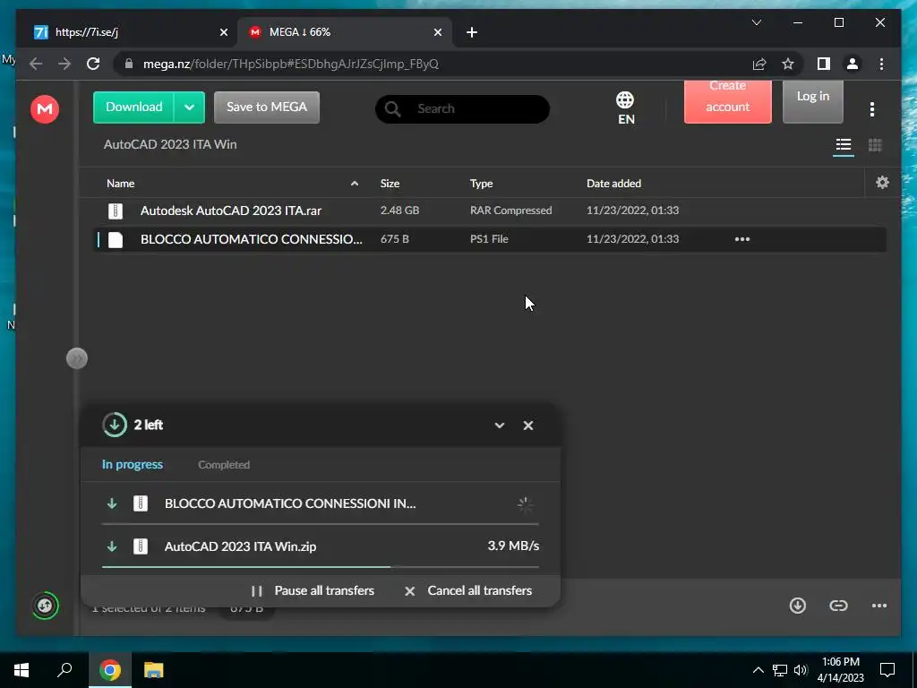This screenshot has height=688, width=917.
Task: Click the RAR file archive icon
Action: point(116,211)
